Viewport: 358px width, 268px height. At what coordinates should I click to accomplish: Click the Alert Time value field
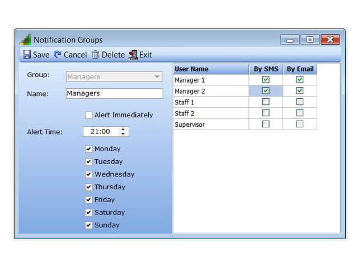(x=101, y=132)
